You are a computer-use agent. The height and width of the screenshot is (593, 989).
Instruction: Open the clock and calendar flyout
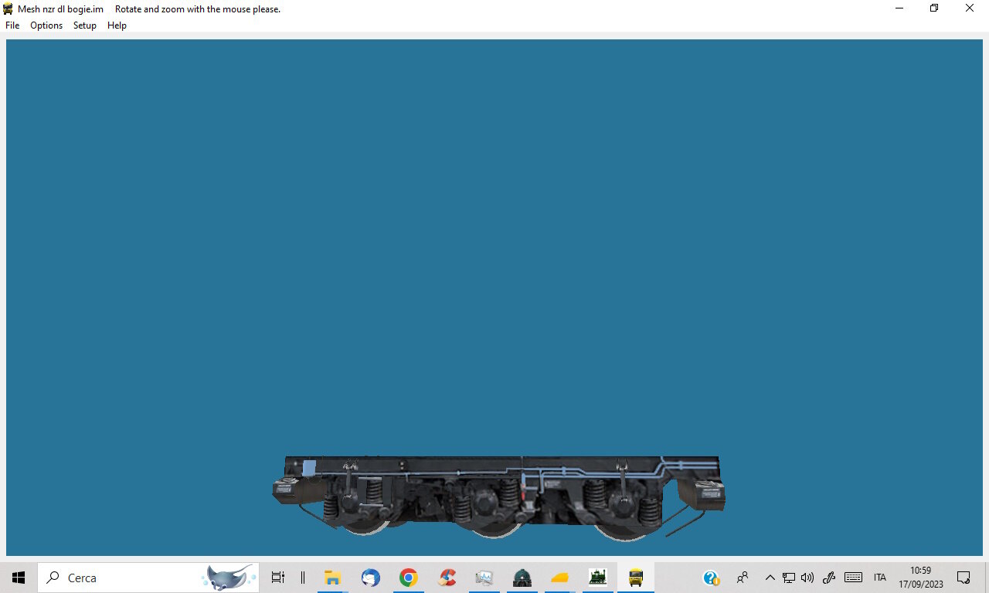tap(921, 578)
